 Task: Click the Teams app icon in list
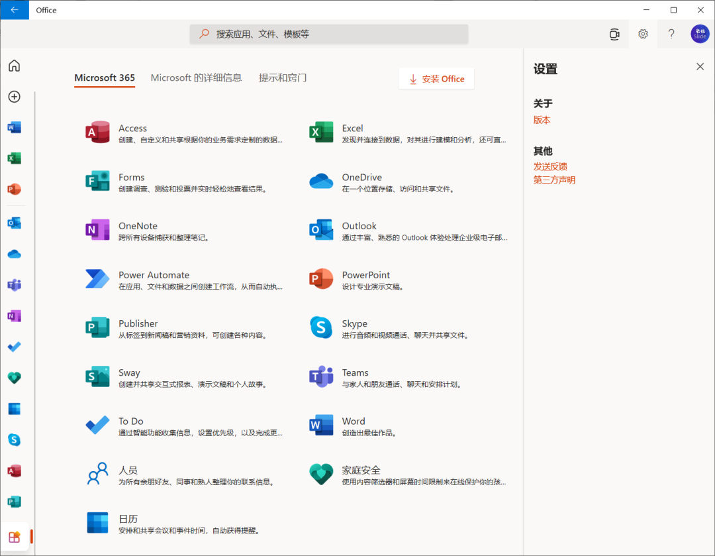321,376
